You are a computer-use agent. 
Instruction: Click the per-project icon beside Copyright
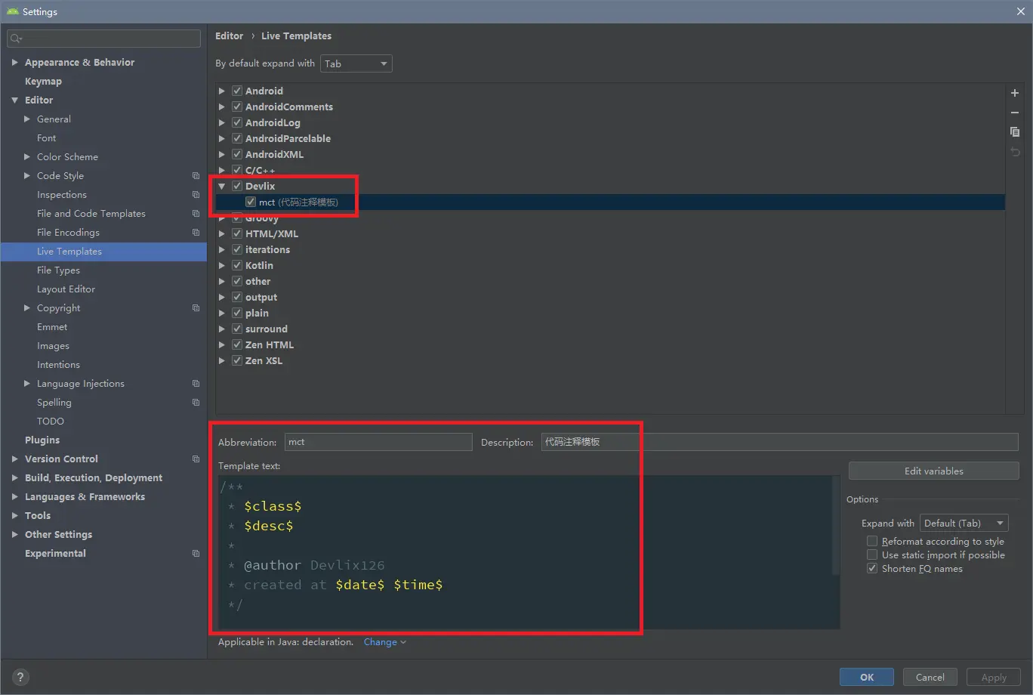coord(196,308)
